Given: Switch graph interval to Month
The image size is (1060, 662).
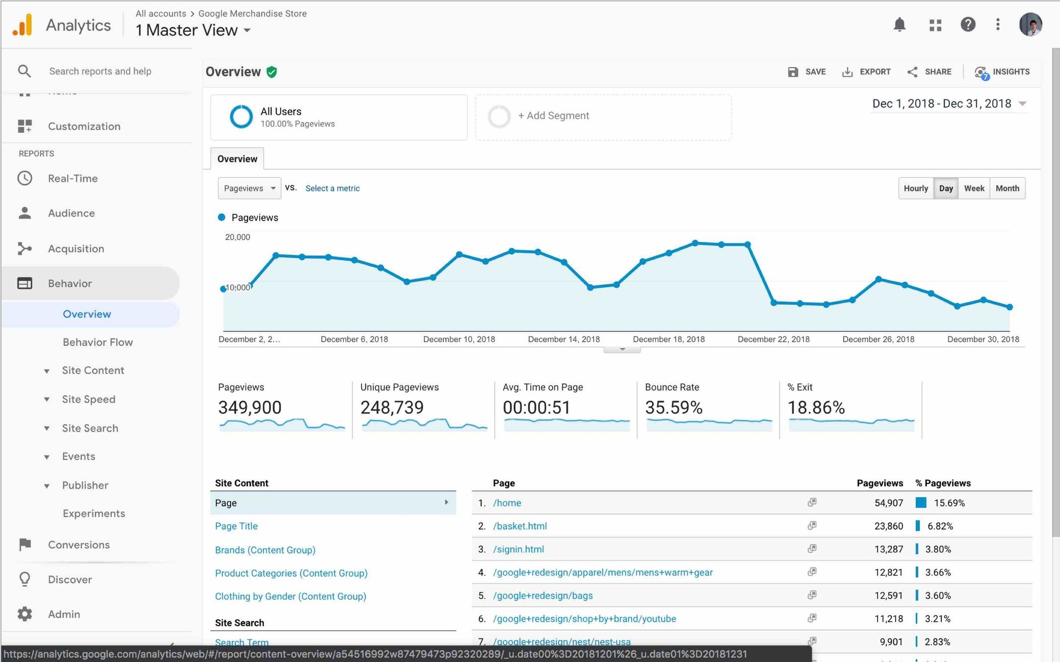Looking at the screenshot, I should click(x=1007, y=188).
